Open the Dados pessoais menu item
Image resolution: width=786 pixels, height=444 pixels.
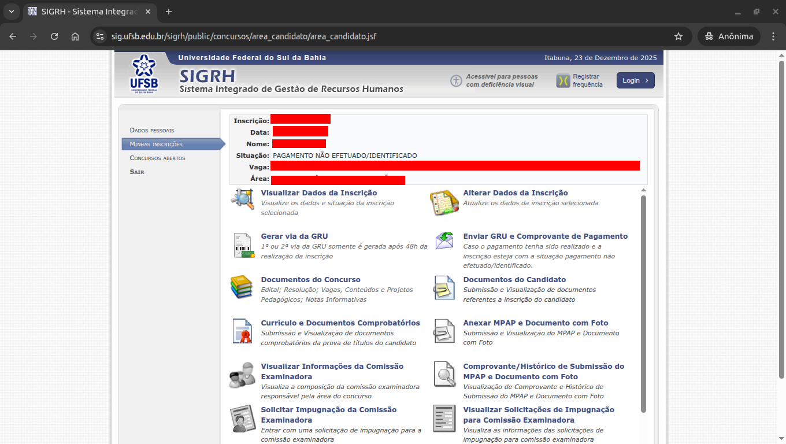pos(152,130)
